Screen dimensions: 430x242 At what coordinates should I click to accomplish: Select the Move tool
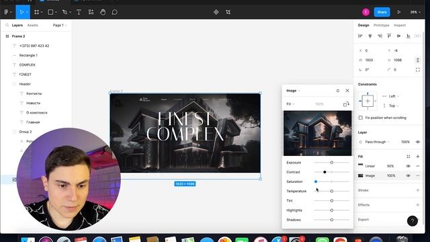click(21, 12)
